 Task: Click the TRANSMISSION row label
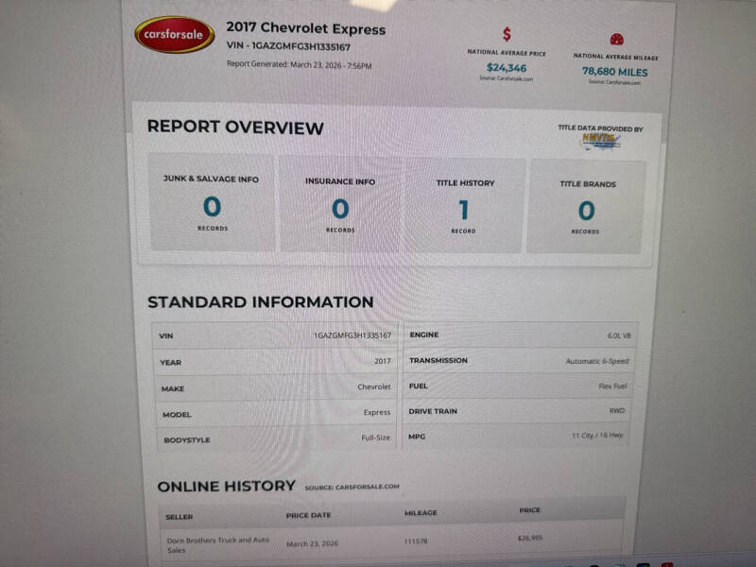(438, 360)
